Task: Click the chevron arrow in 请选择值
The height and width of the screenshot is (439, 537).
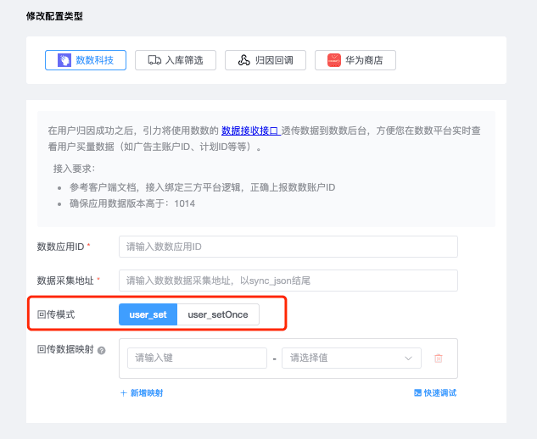Action: [x=408, y=358]
